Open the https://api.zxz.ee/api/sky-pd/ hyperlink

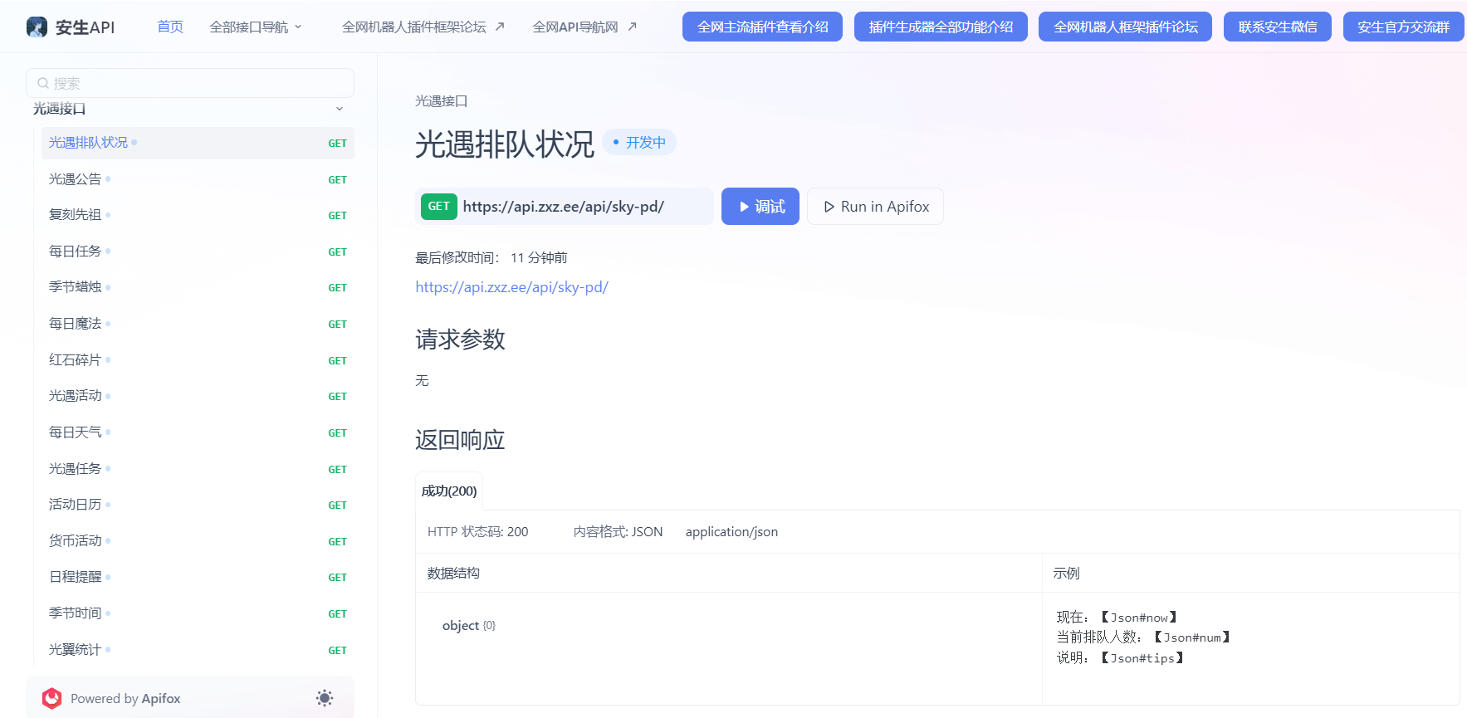511,287
